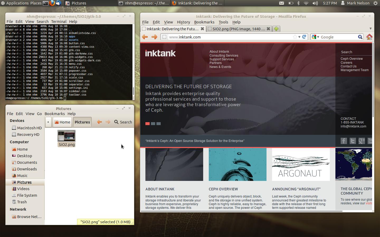Open the battery indicator in the top panel

pyautogui.click(x=291, y=3)
